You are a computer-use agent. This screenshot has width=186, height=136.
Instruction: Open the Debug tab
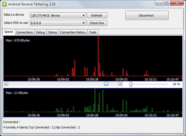pyautogui.click(x=40, y=32)
